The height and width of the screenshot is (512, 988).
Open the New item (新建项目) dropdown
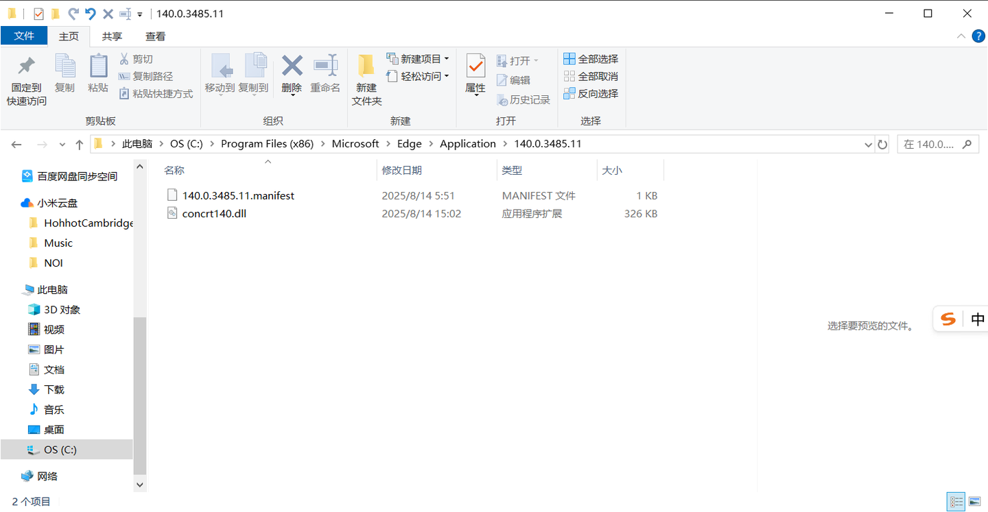(418, 59)
